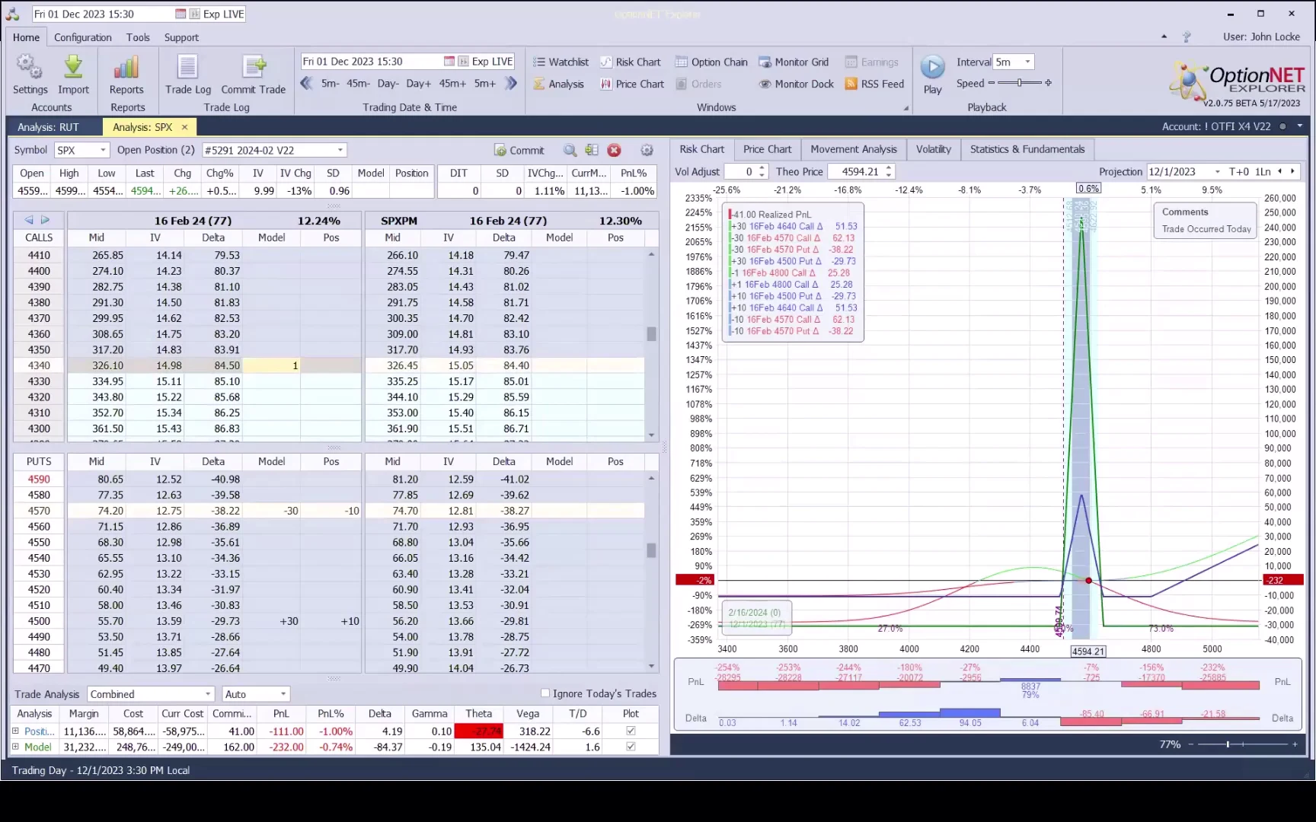
Task: Open the Interval 5m dropdown
Action: click(1027, 62)
